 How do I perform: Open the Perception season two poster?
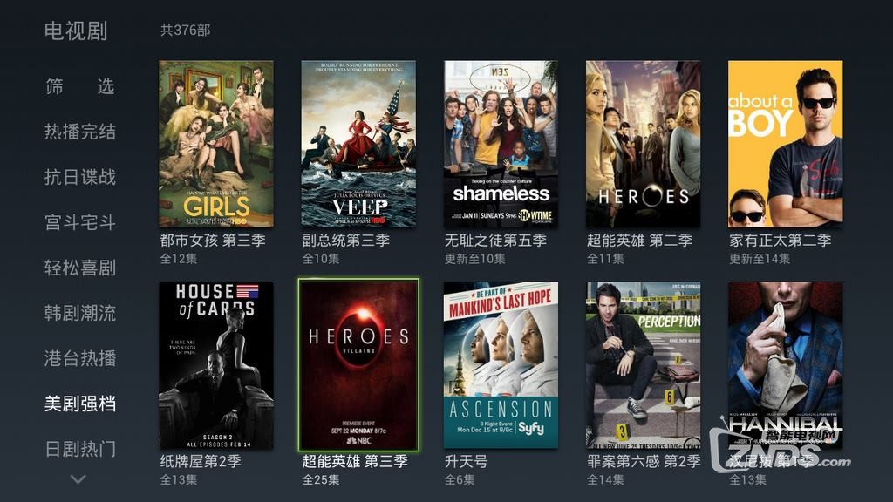point(643,365)
